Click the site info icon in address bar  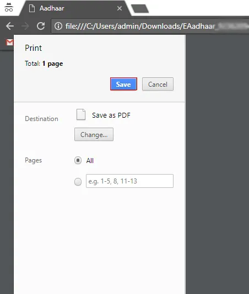click(x=58, y=26)
